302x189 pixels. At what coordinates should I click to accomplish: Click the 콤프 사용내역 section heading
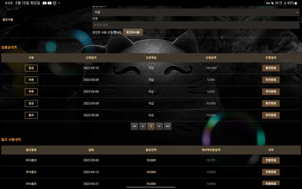[11, 140]
